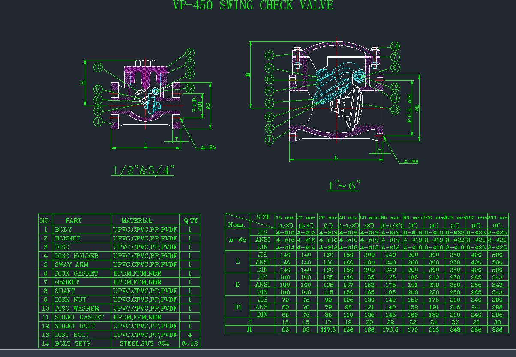Click balloon callout 12 on the left view
The height and width of the screenshot is (357, 516).
(189, 88)
